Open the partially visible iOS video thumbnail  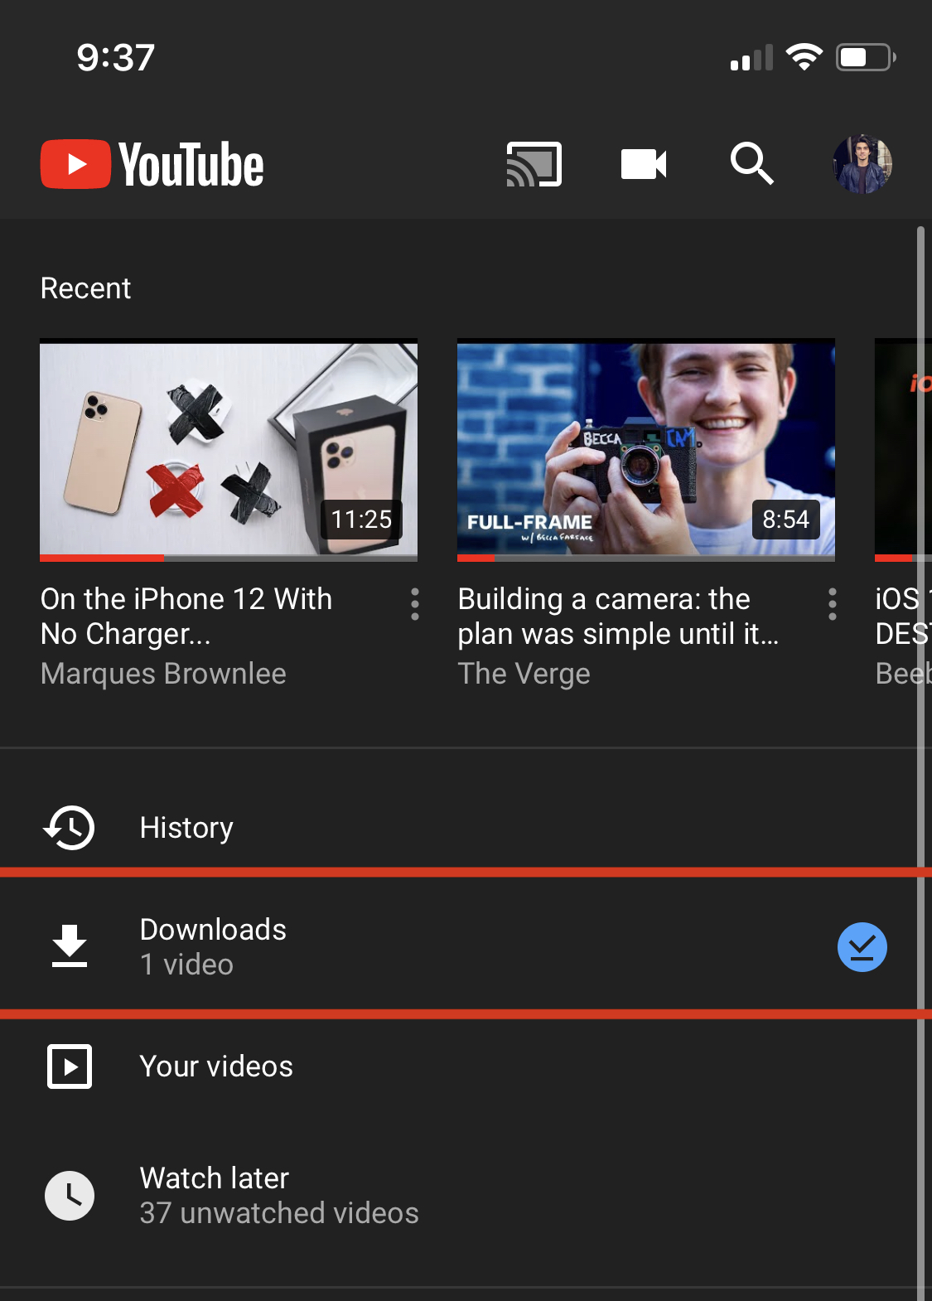tap(903, 450)
